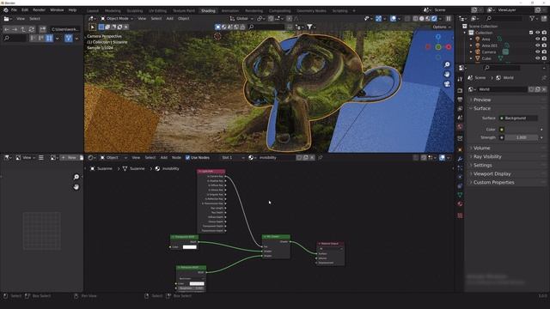This screenshot has width=550, height=309.
Task: Open viewport Options dropdown
Action: [442, 27]
